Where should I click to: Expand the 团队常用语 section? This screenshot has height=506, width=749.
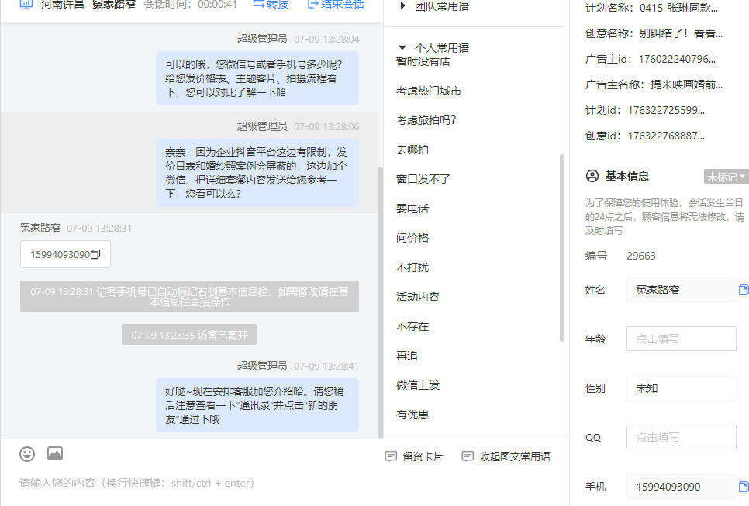coord(402,5)
